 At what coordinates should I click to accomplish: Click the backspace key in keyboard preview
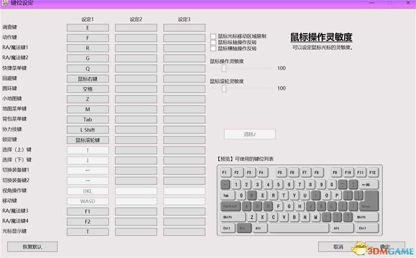369,184
